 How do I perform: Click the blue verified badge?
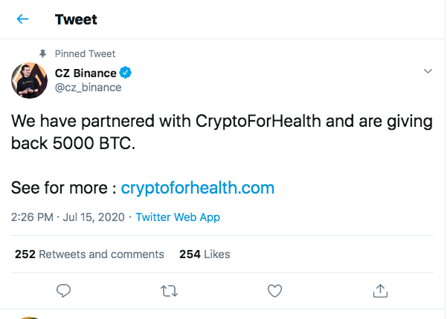pyautogui.click(x=126, y=73)
